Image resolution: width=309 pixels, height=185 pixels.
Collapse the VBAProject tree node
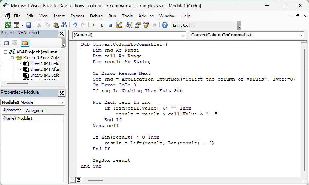click(5, 52)
